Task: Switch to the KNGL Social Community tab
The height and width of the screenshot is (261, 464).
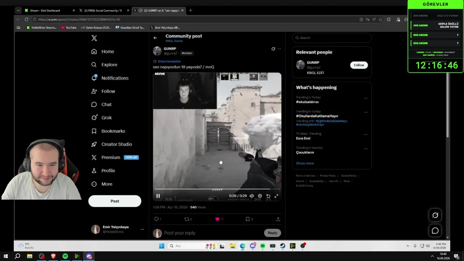Action: click(104, 11)
